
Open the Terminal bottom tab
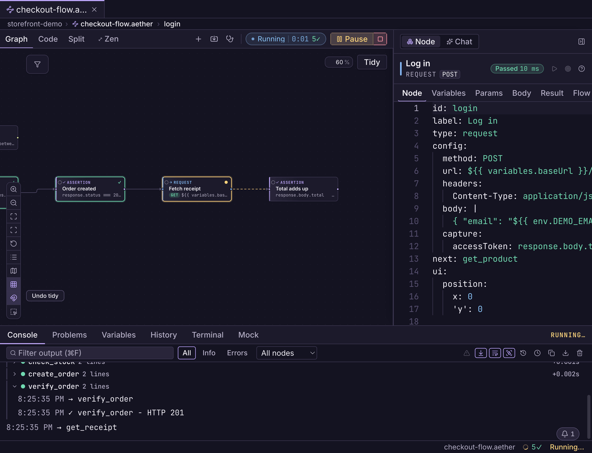click(208, 335)
